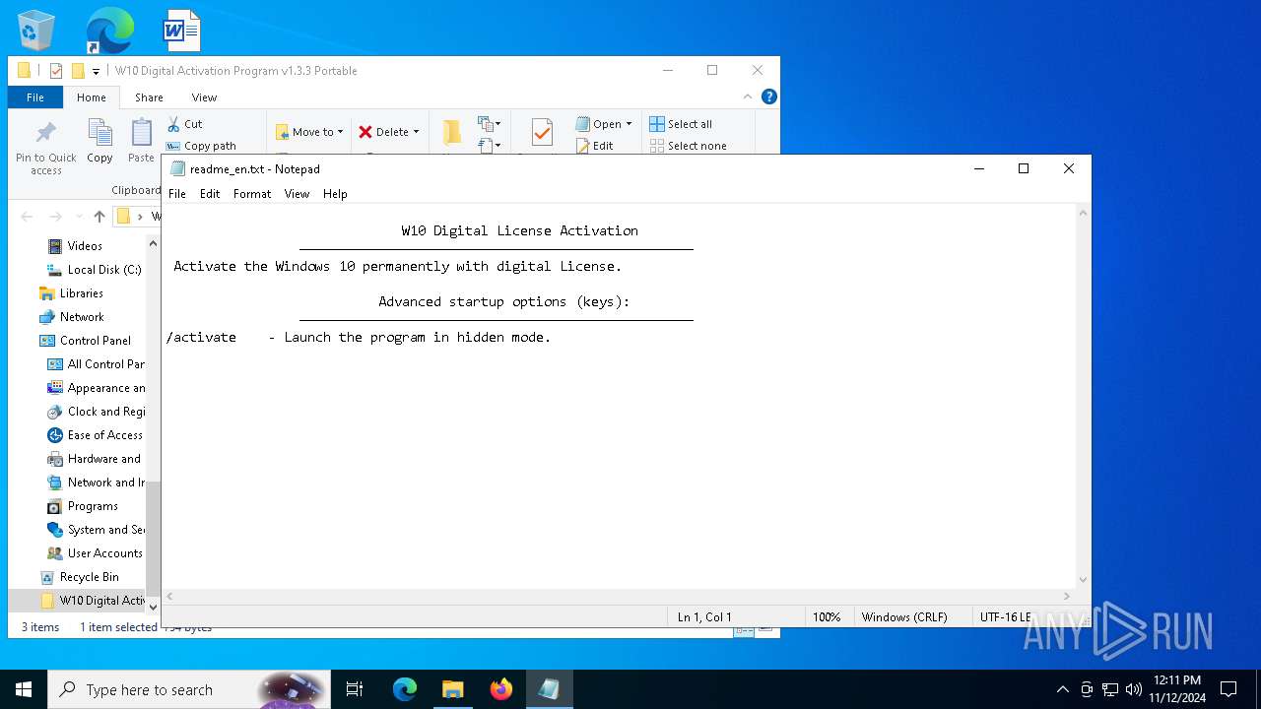Viewport: 1261px width, 709px height.
Task: Show hidden tray icons chevron
Action: (1062, 689)
